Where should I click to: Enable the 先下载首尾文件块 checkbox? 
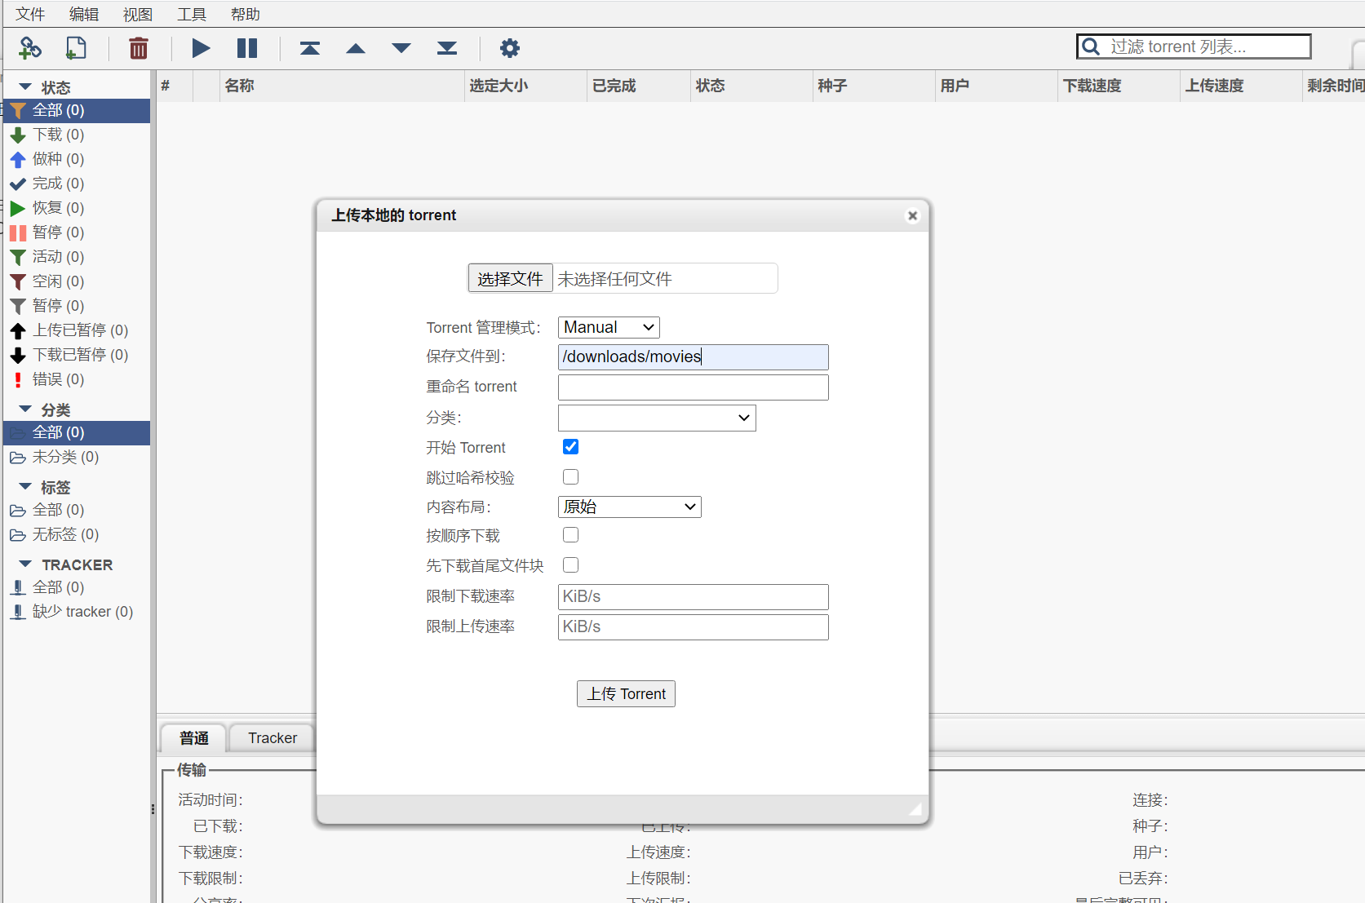570,565
